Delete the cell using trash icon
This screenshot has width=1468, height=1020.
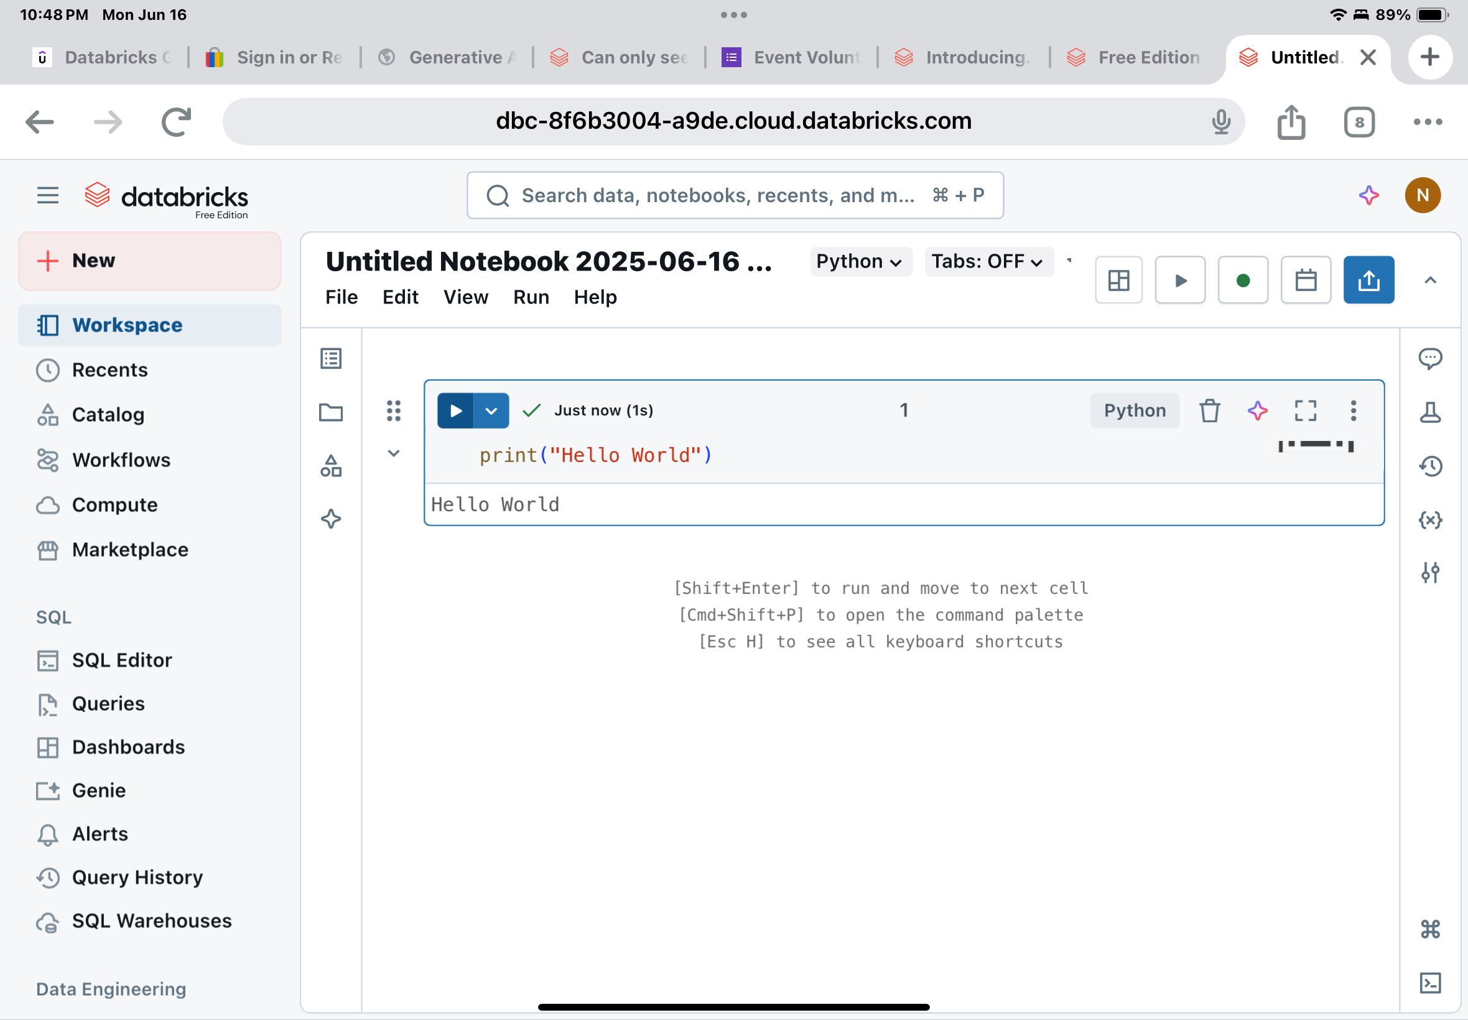pos(1209,410)
